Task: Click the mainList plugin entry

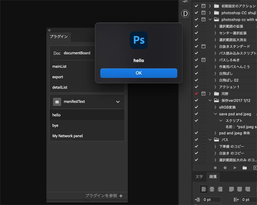Action: click(x=59, y=67)
